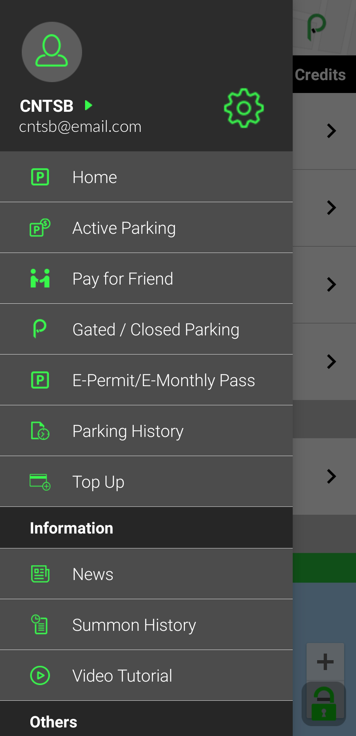The width and height of the screenshot is (356, 736).
Task: Click the parking logo at top right
Action: (x=317, y=27)
